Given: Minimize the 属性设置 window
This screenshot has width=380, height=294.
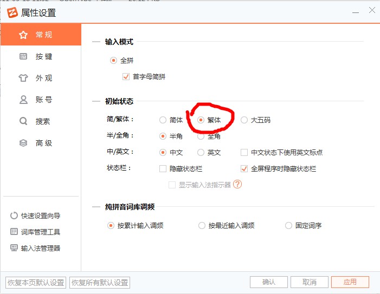Looking at the screenshot, I should pos(356,12).
